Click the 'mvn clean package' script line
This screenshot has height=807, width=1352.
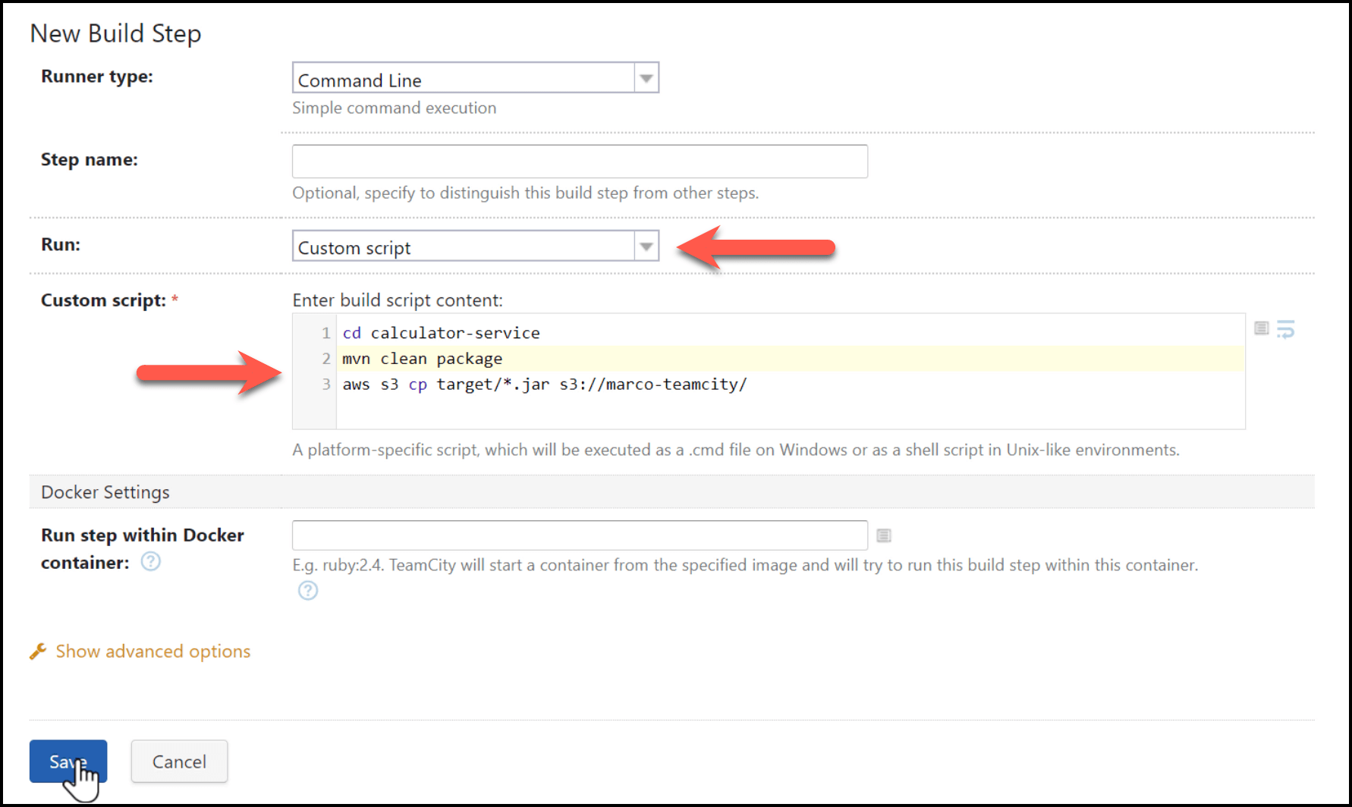pyautogui.click(x=422, y=359)
